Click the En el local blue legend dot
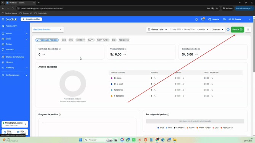The image size is (255, 143). pyautogui.click(x=112, y=84)
